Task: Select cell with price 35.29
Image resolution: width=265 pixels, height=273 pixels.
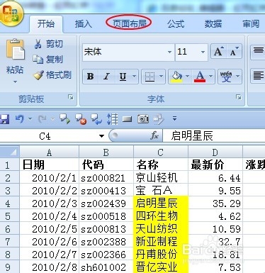Action: tap(215, 204)
